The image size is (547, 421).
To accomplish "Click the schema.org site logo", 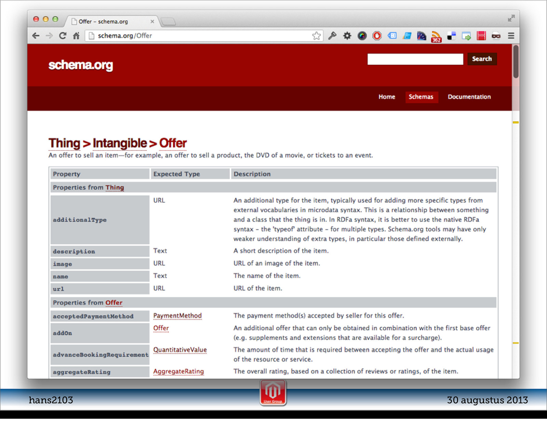I will (81, 65).
